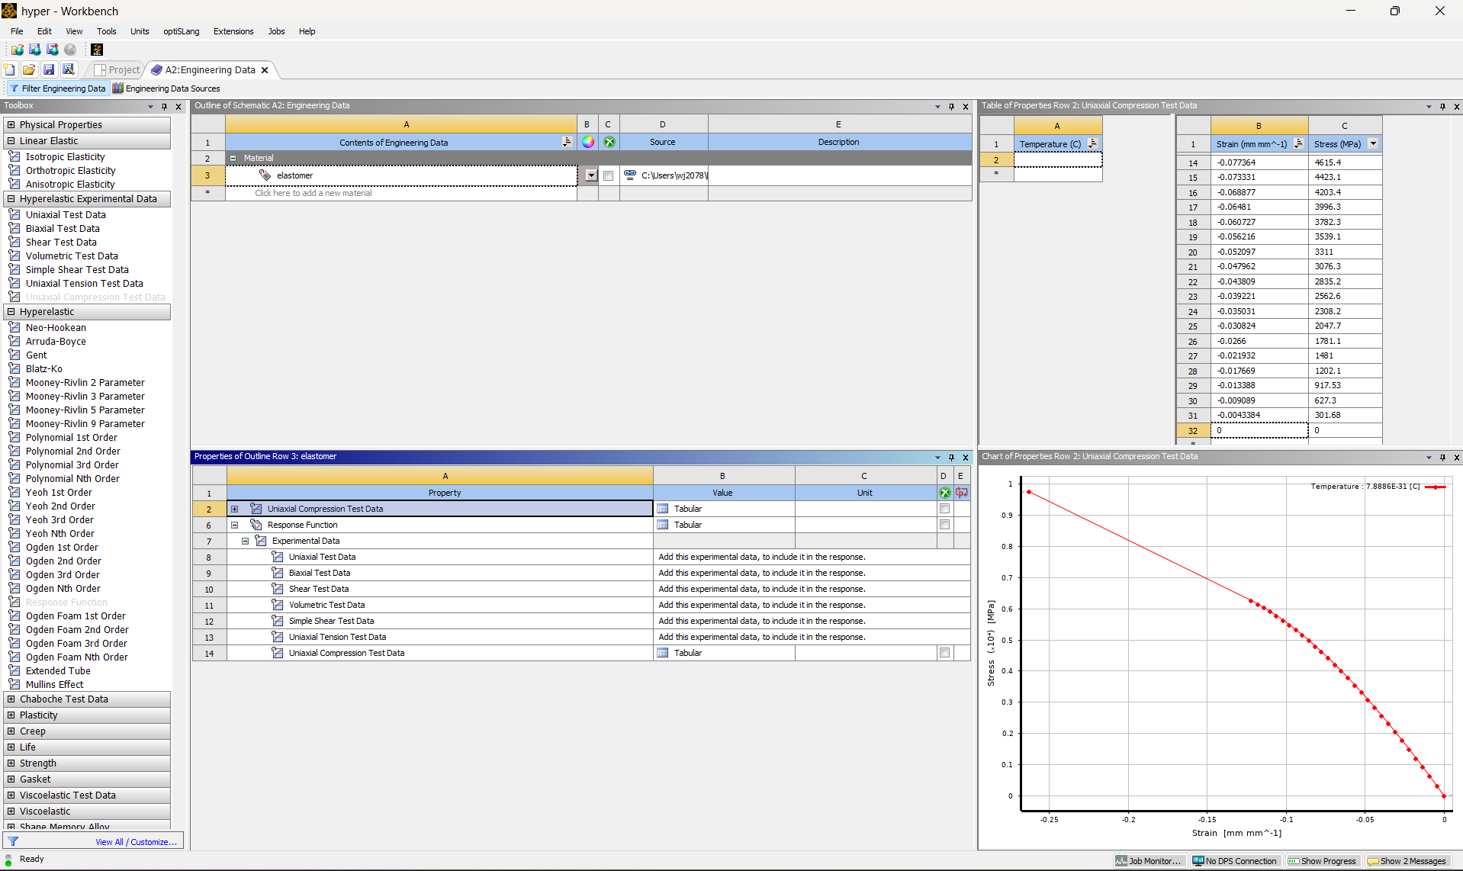Click the optiSLang icon in the toolbar
This screenshot has width=1463, height=871.
[97, 50]
